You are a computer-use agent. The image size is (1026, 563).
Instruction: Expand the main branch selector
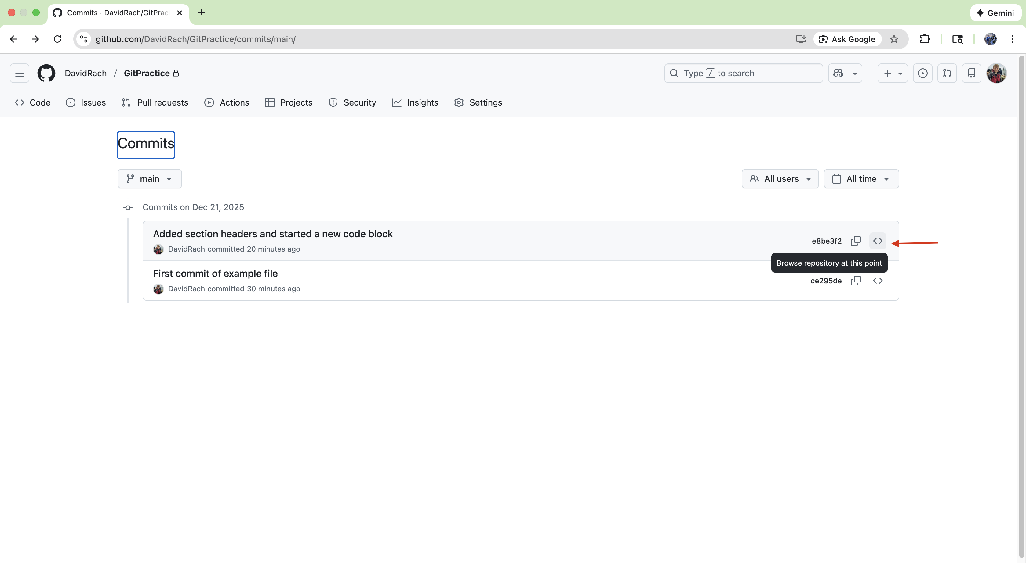click(149, 179)
